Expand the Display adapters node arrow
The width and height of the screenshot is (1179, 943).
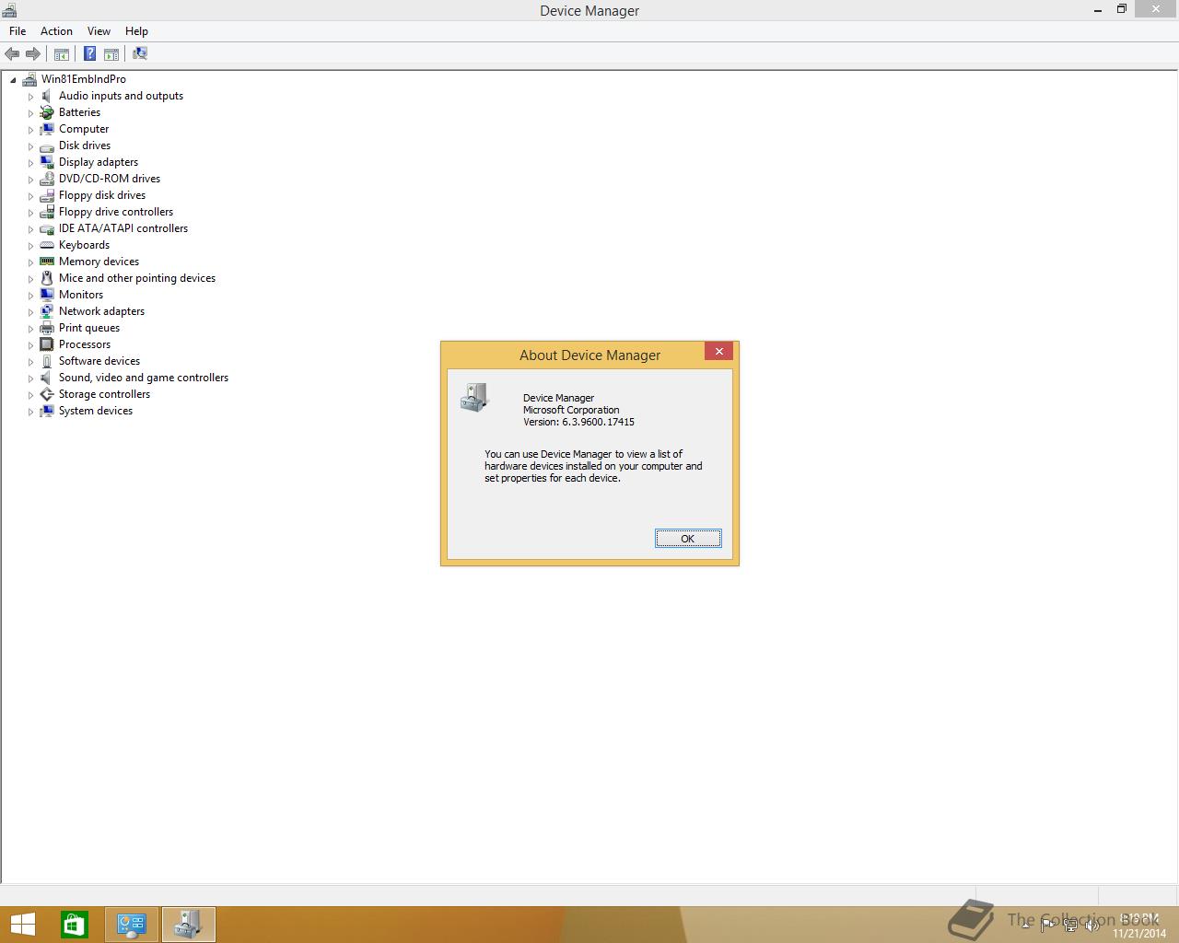pos(30,163)
